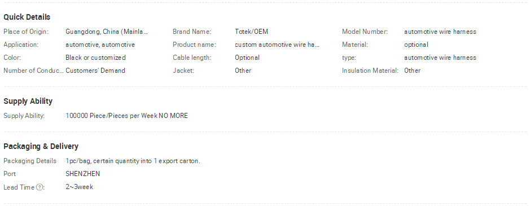Click the truncated custom automotive wire product name
Viewport: 530px width, 206px height.
pyautogui.click(x=277, y=45)
